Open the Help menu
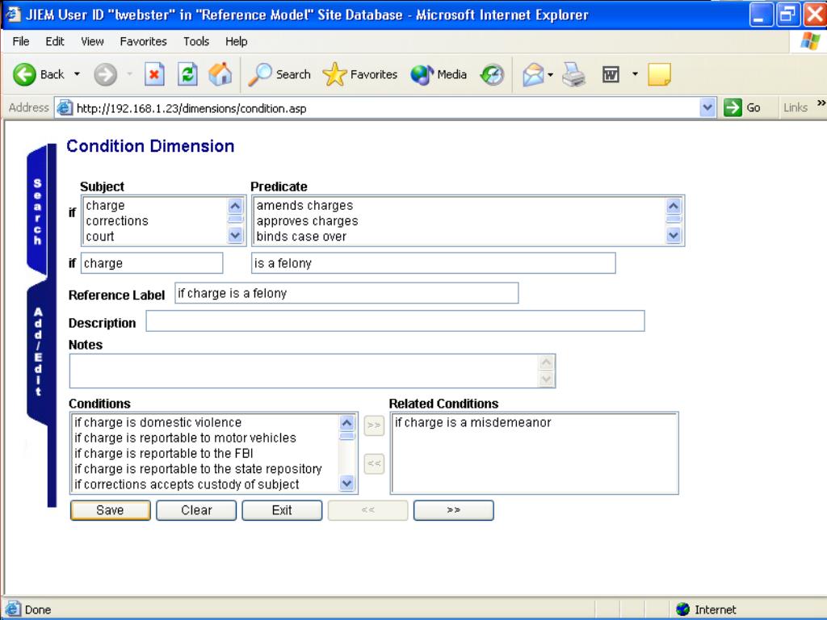The width and height of the screenshot is (827, 620). pos(237,41)
